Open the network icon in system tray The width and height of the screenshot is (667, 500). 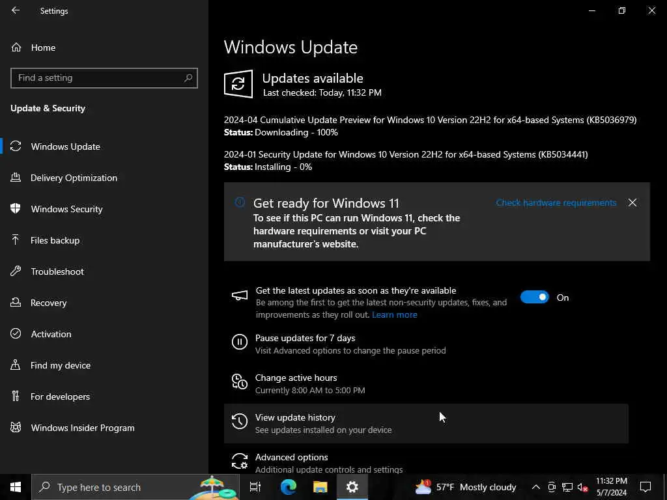(x=567, y=487)
